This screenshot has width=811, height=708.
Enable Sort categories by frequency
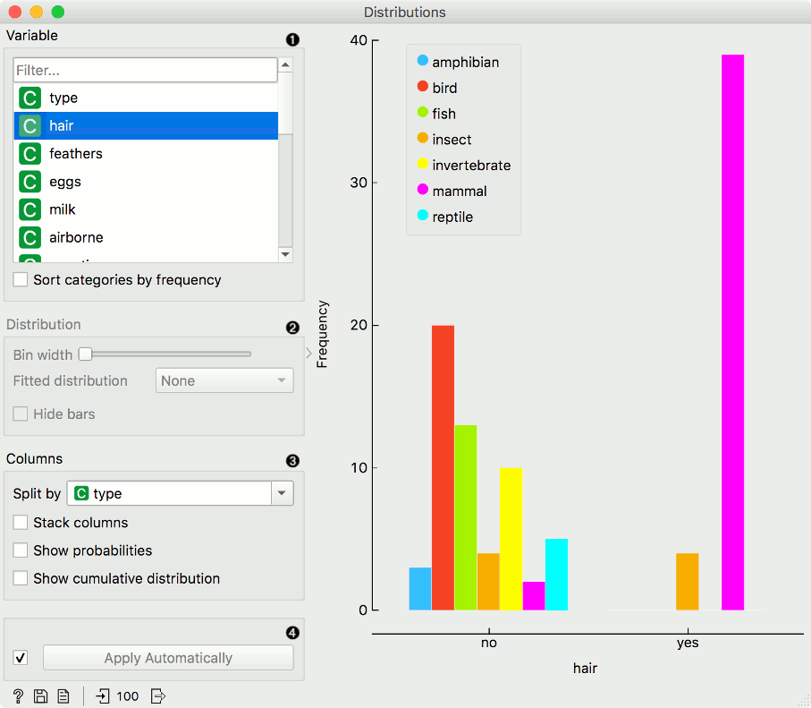pos(21,279)
